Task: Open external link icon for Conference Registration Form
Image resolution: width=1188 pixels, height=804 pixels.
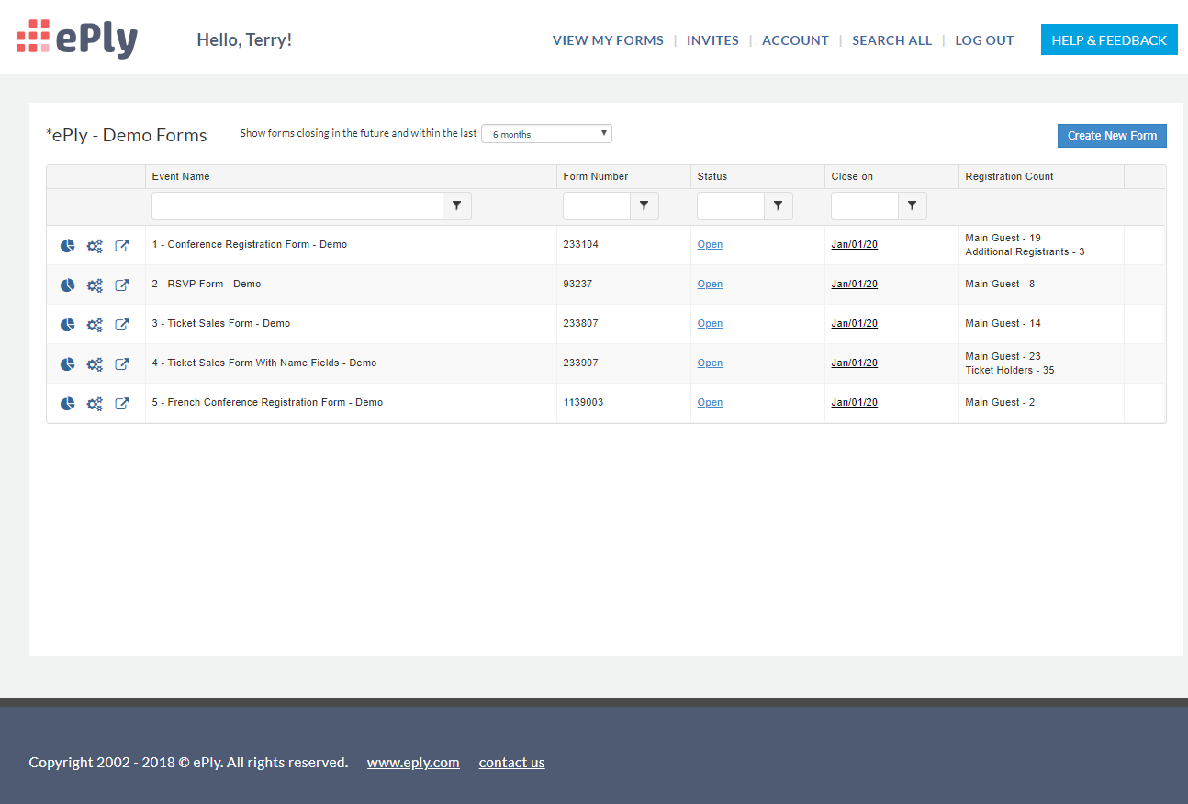Action: pos(122,246)
